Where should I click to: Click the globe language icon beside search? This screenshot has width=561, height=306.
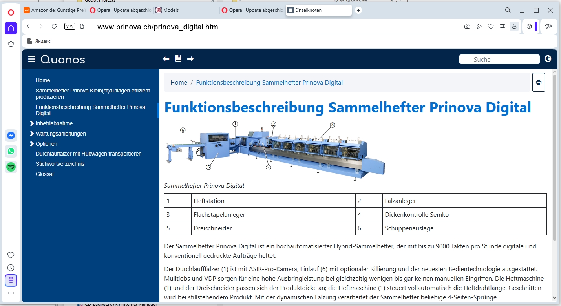(x=548, y=59)
